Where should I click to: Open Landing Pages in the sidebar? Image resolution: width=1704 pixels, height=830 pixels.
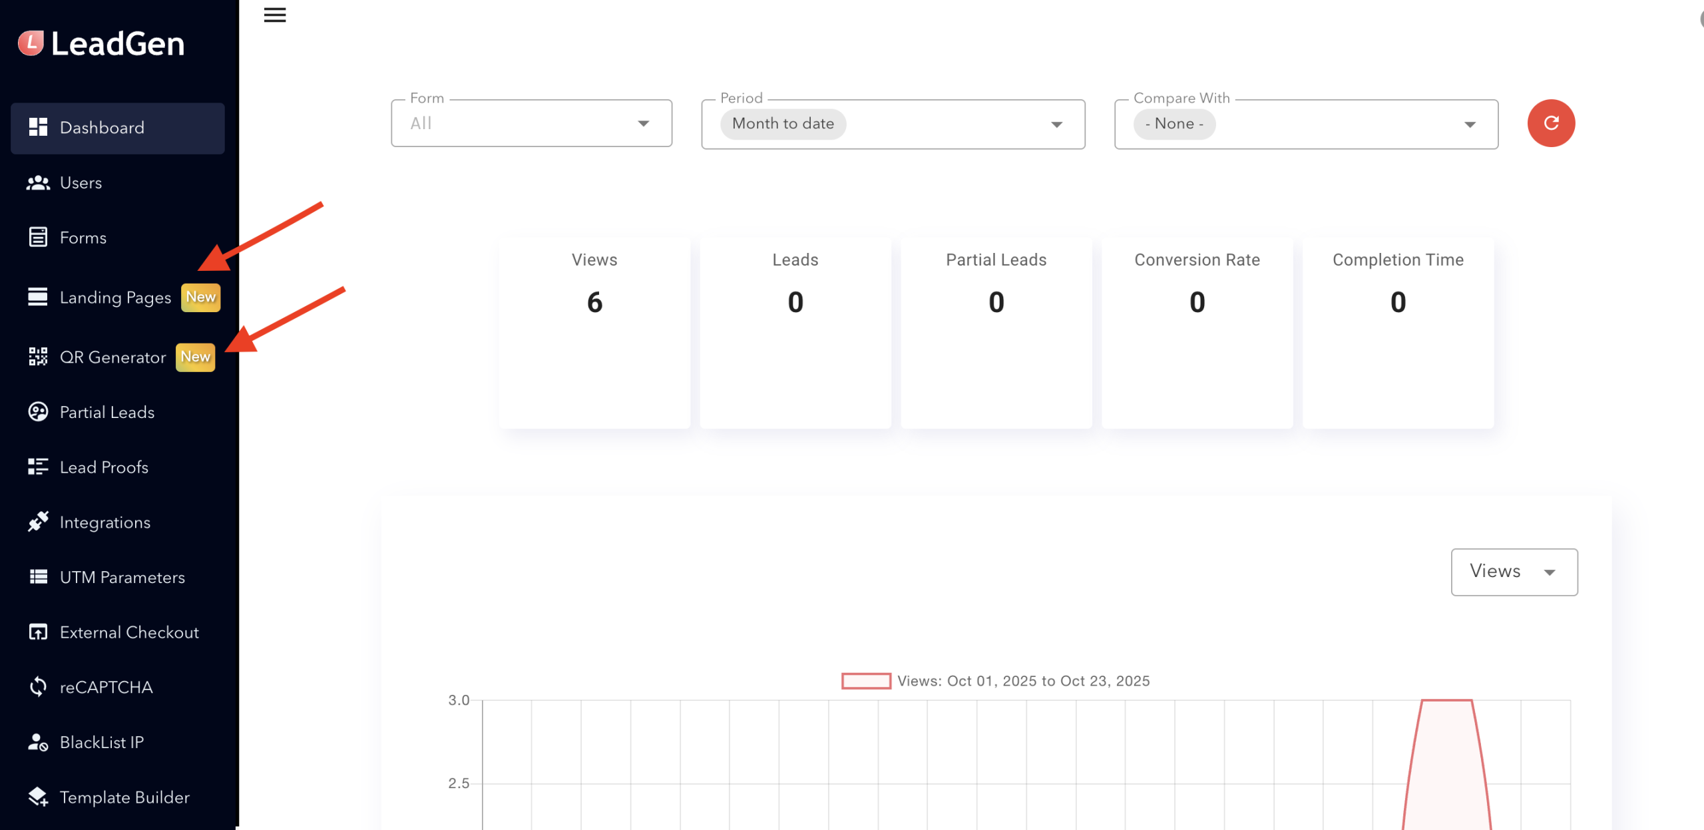click(115, 298)
